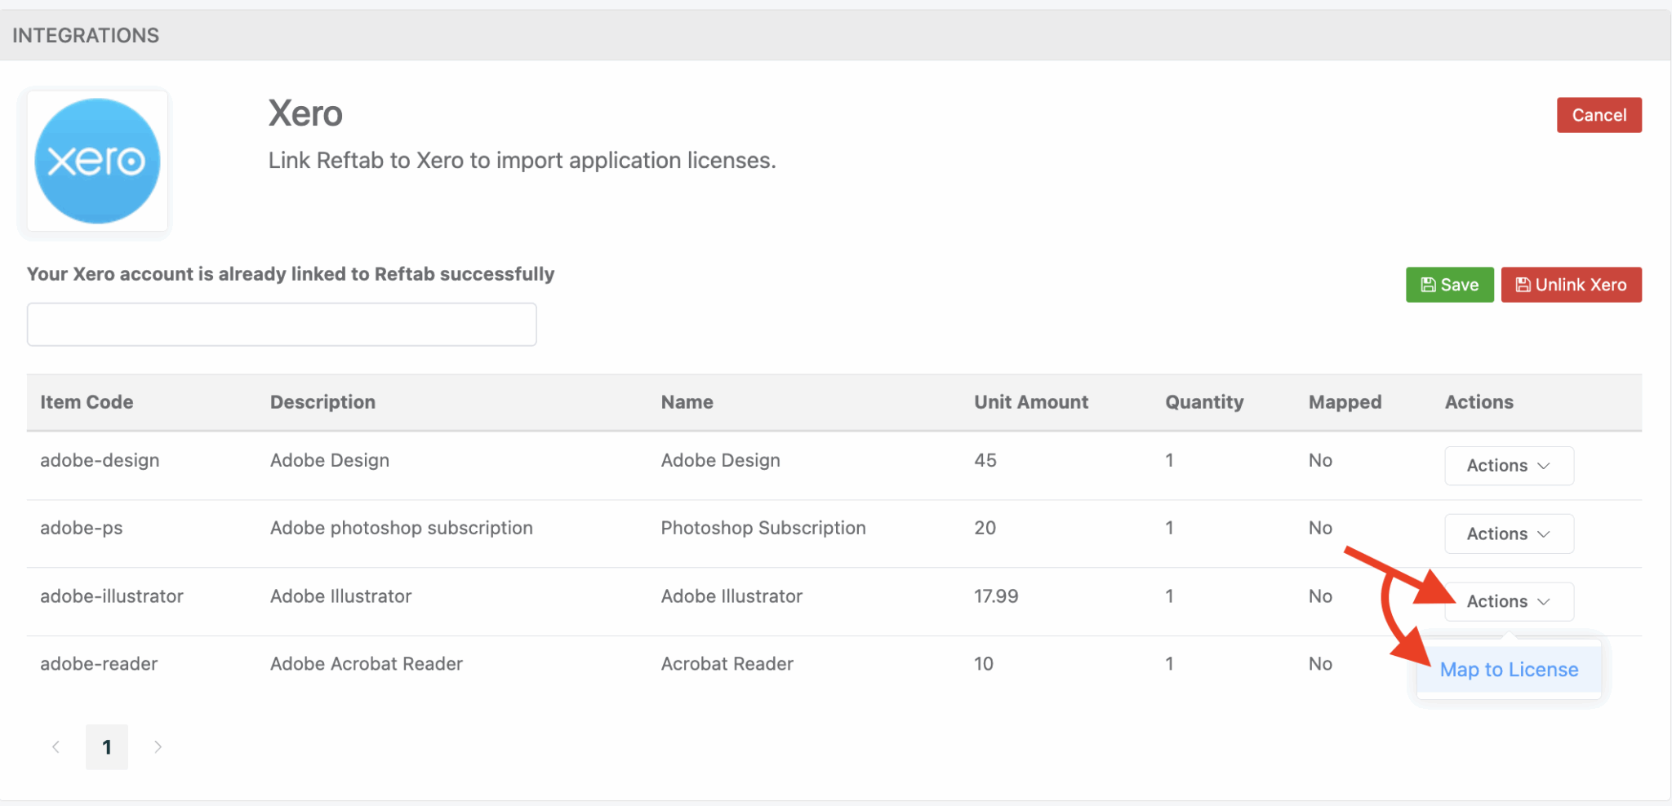Click the Mapped column header

1345,402
